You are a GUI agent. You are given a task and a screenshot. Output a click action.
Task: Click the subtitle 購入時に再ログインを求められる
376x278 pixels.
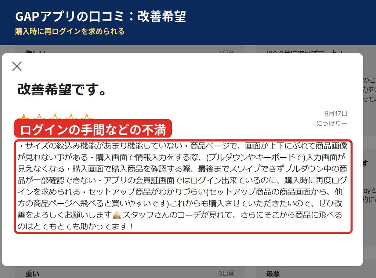[x=70, y=32]
